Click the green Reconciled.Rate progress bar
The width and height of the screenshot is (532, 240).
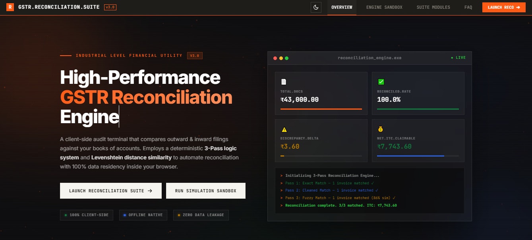(418, 109)
